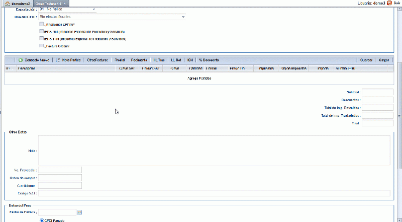Click the Código SAT input field
The image size is (402, 222).
click(x=214, y=193)
